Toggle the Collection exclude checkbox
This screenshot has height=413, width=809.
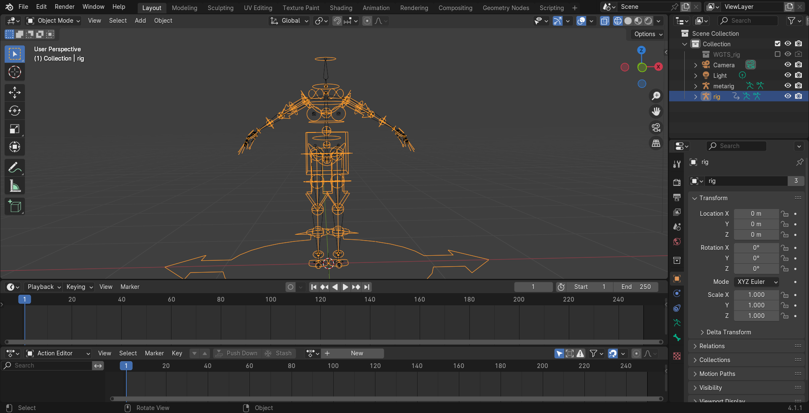tap(777, 44)
